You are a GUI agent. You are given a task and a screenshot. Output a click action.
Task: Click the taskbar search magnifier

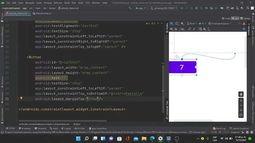point(86,139)
